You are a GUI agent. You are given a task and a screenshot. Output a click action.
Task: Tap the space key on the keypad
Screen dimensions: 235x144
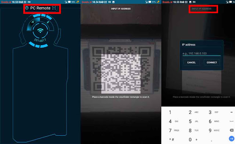(x=231, y=121)
